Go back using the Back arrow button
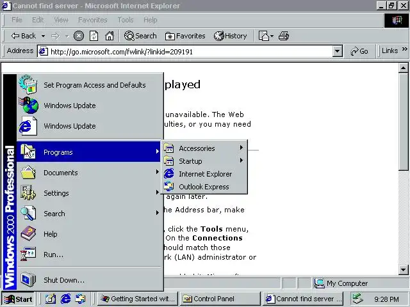This screenshot has height=307, width=410. tap(23, 36)
